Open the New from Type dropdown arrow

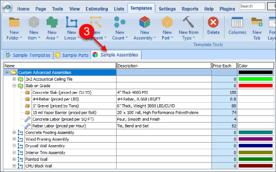click(194, 38)
